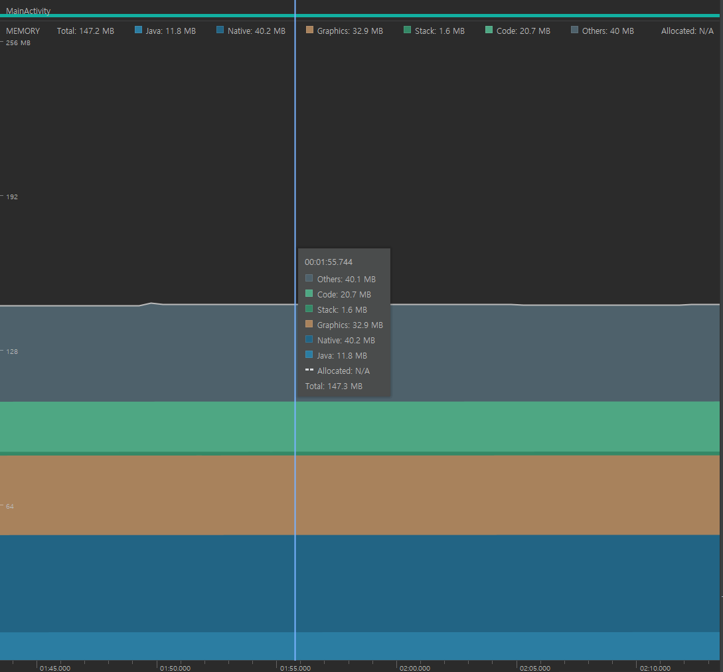Click 'Code: 20.7 MB' in tooltip
This screenshot has width=723, height=672.
click(x=344, y=294)
